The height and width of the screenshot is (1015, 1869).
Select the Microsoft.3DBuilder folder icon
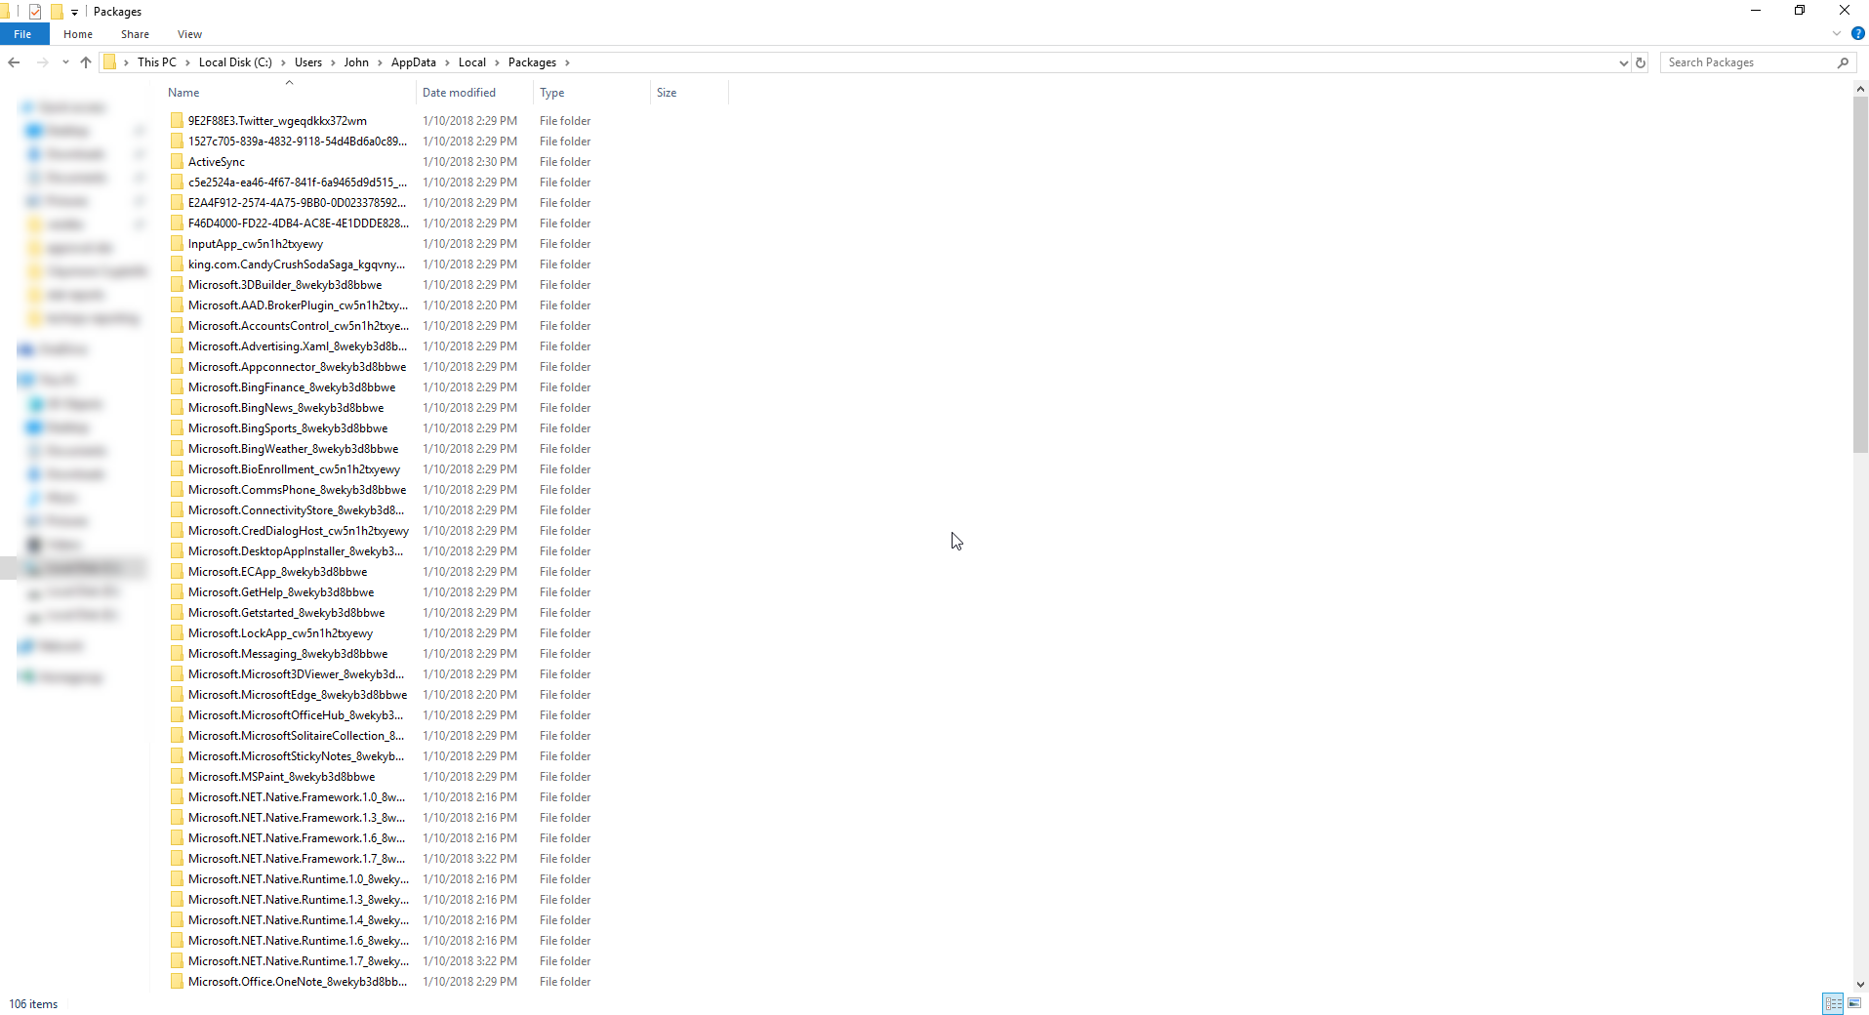pos(177,285)
